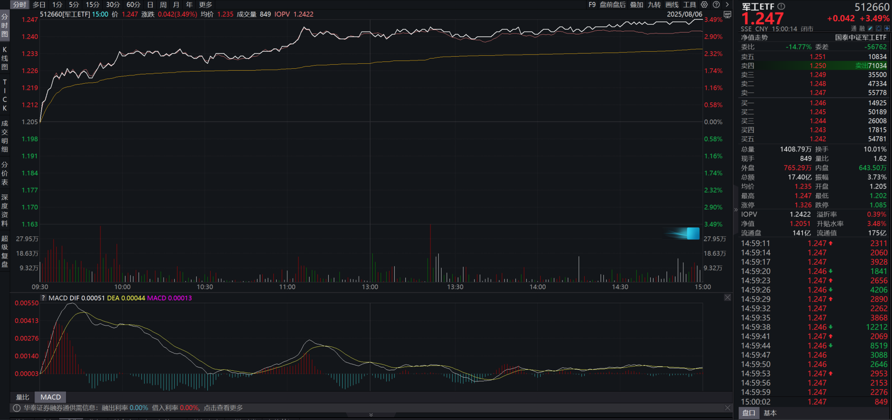The height and width of the screenshot is (420, 892).
Task: Switch to the 基本 tab in quote panel
Action: 770,413
